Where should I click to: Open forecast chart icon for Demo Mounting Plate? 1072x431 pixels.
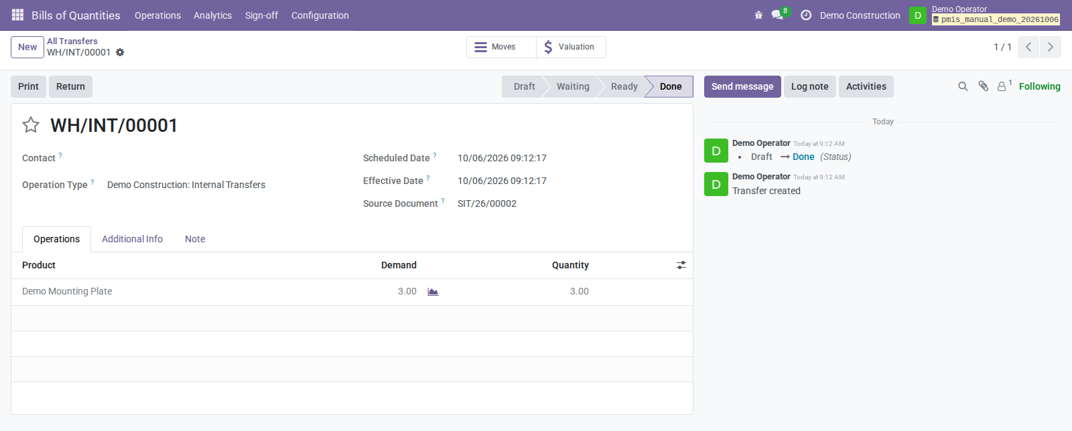pyautogui.click(x=433, y=292)
